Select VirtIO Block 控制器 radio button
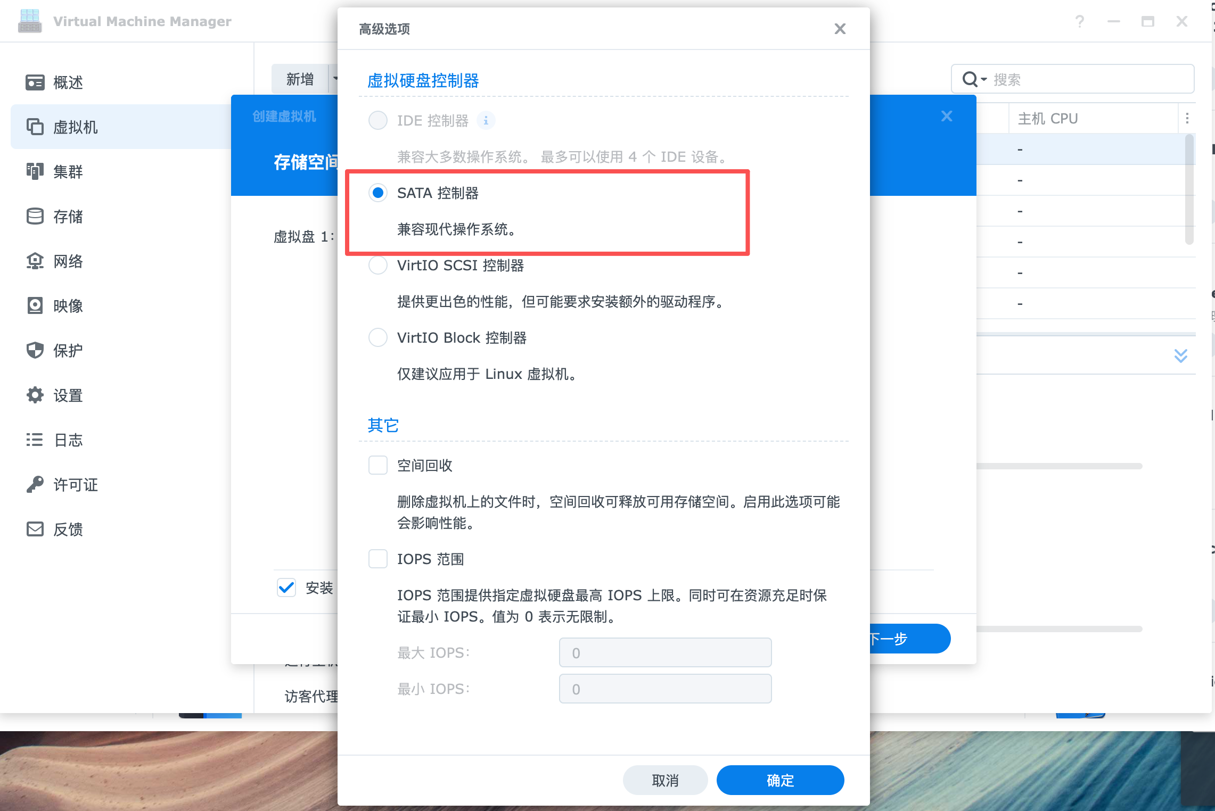The width and height of the screenshot is (1215, 811). tap(378, 337)
